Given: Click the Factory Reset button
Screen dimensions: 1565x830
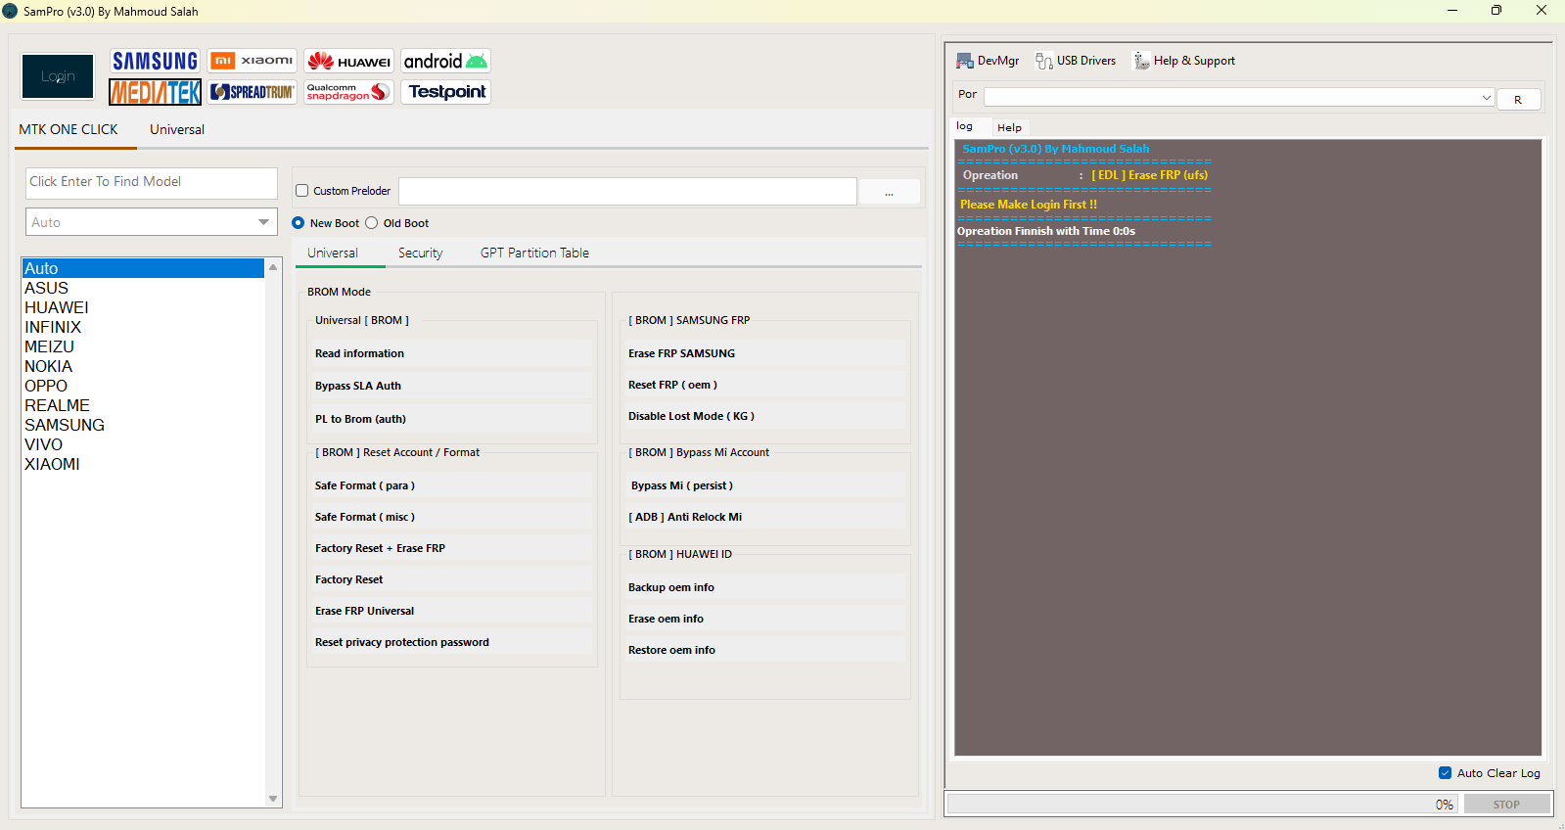Looking at the screenshot, I should [x=452, y=579].
